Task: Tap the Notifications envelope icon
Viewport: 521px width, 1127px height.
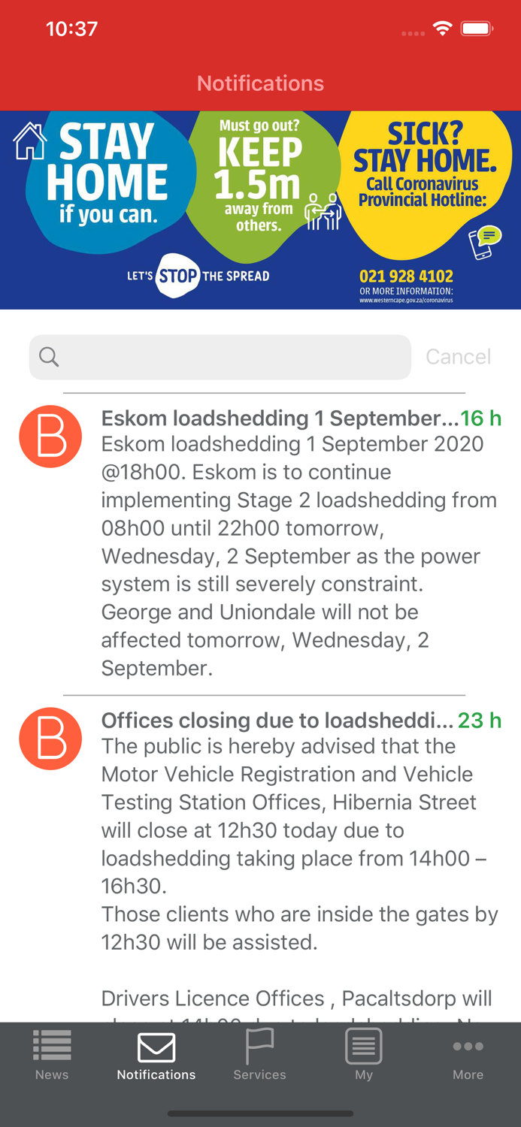Action: (x=156, y=1047)
